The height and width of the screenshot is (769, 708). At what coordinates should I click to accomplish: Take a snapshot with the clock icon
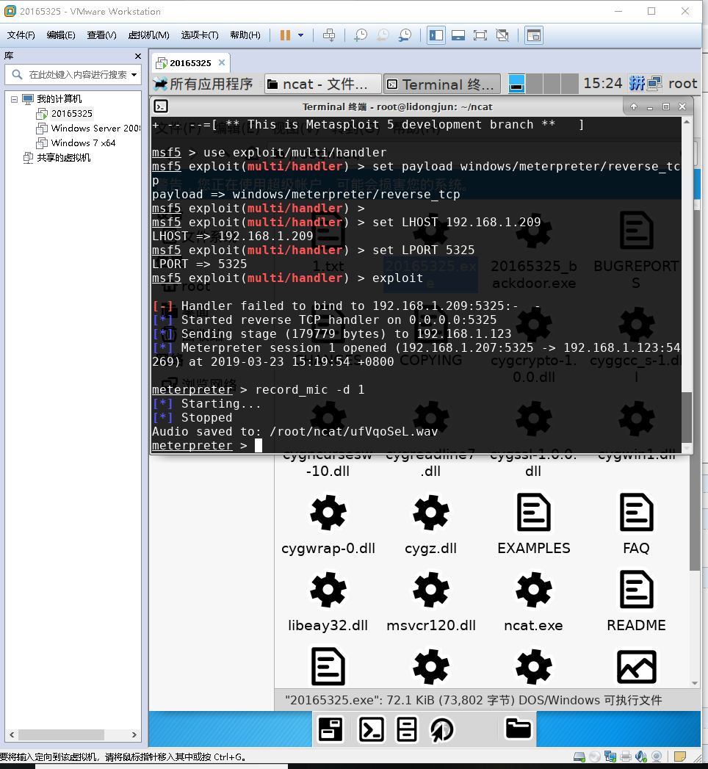(361, 35)
